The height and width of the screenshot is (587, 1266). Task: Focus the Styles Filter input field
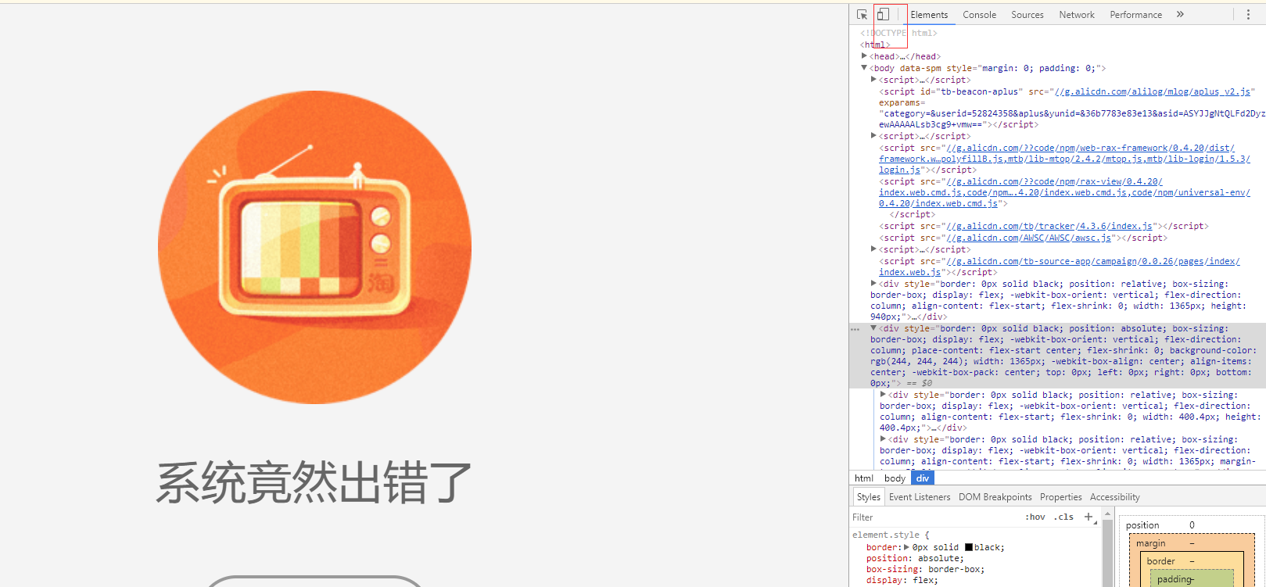pos(934,517)
